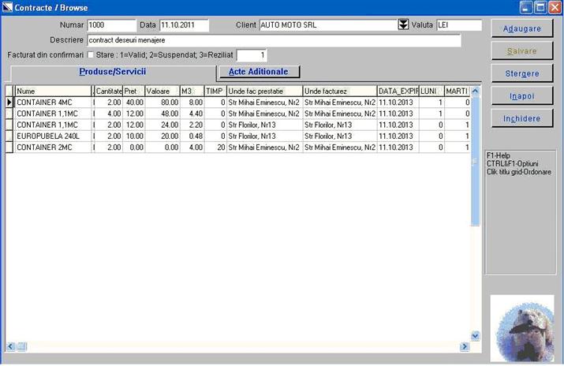The width and height of the screenshot is (564, 366).
Task: Focus the Data field showing 11.10.2011
Action: point(183,25)
